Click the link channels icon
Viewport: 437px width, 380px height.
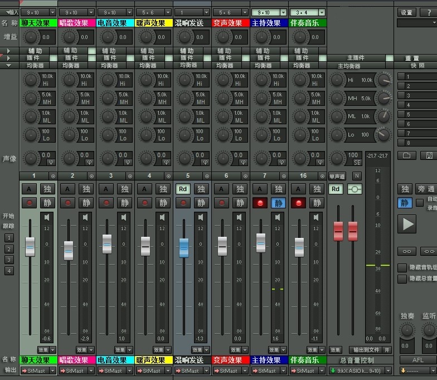(x=407, y=251)
